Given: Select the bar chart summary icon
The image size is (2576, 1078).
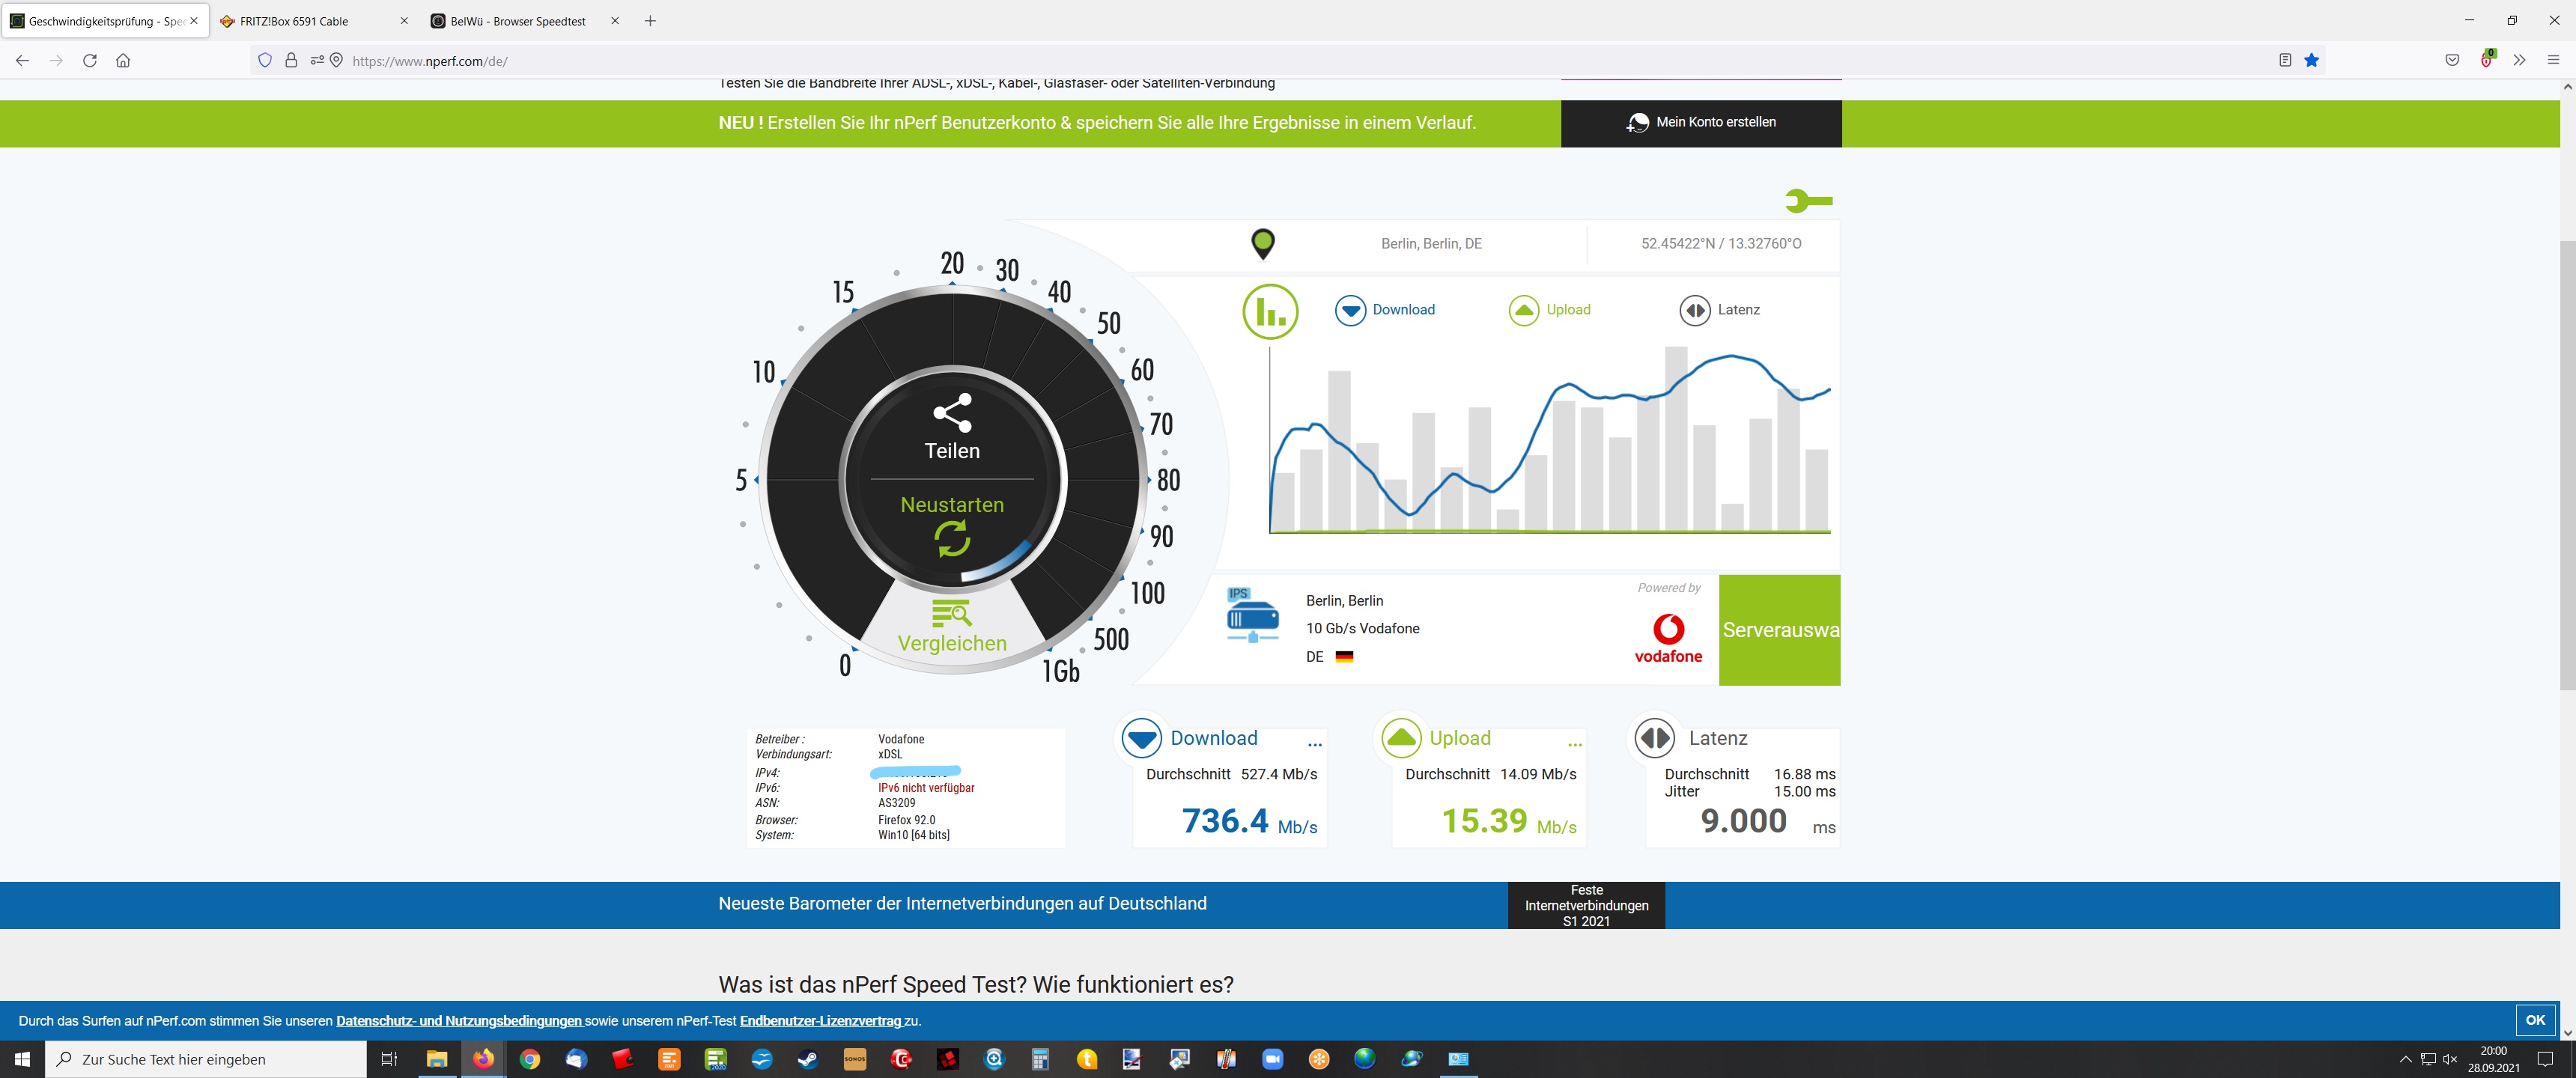Looking at the screenshot, I should click(x=1270, y=311).
